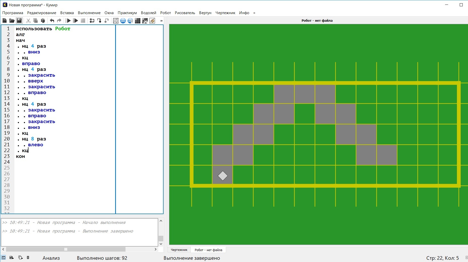Open the Робот menu

pyautogui.click(x=166, y=13)
